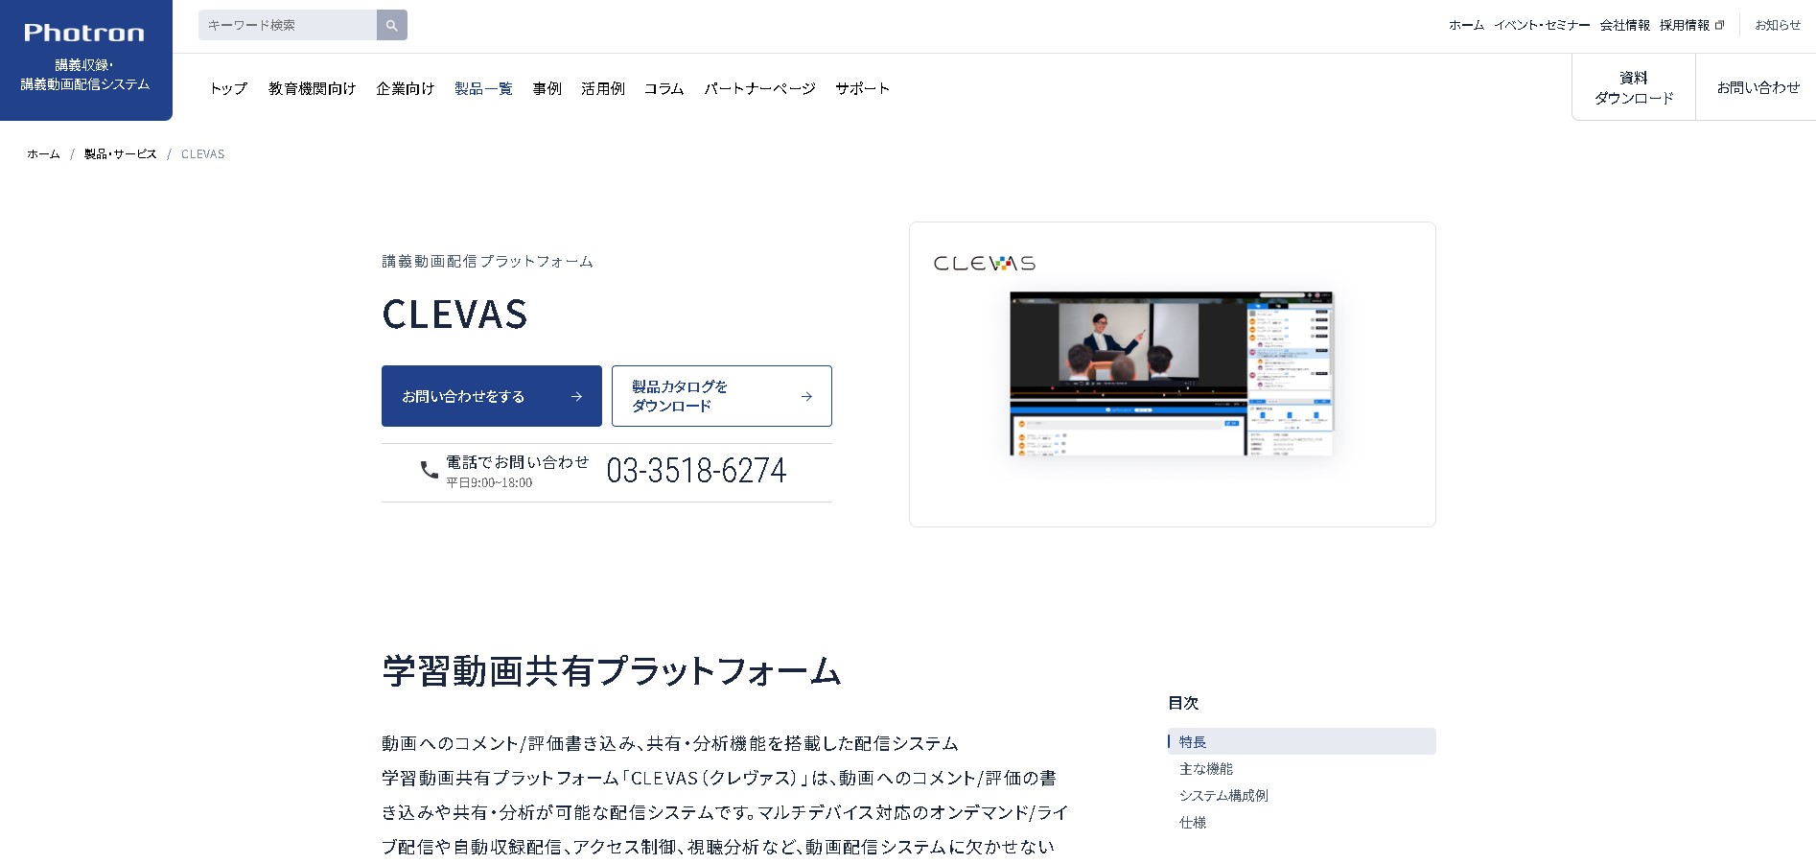This screenshot has width=1816, height=864.
Task: Open 採用情報 link
Action: 1685,25
